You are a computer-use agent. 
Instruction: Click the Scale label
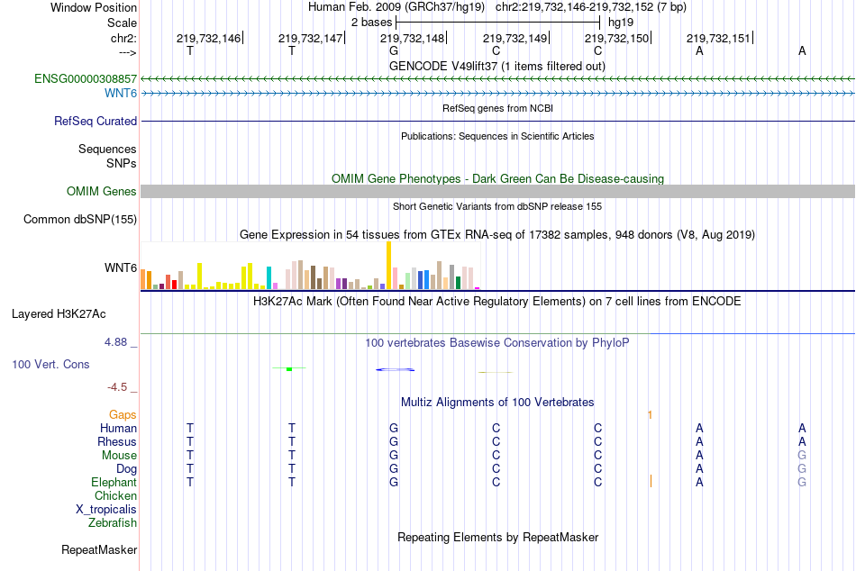click(122, 23)
